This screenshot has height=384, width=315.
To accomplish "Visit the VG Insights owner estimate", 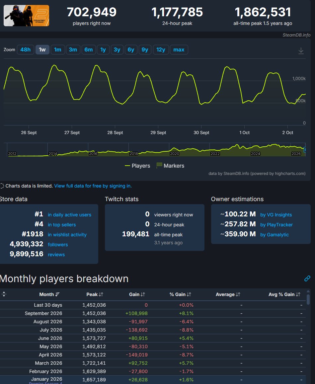I will [x=276, y=215].
